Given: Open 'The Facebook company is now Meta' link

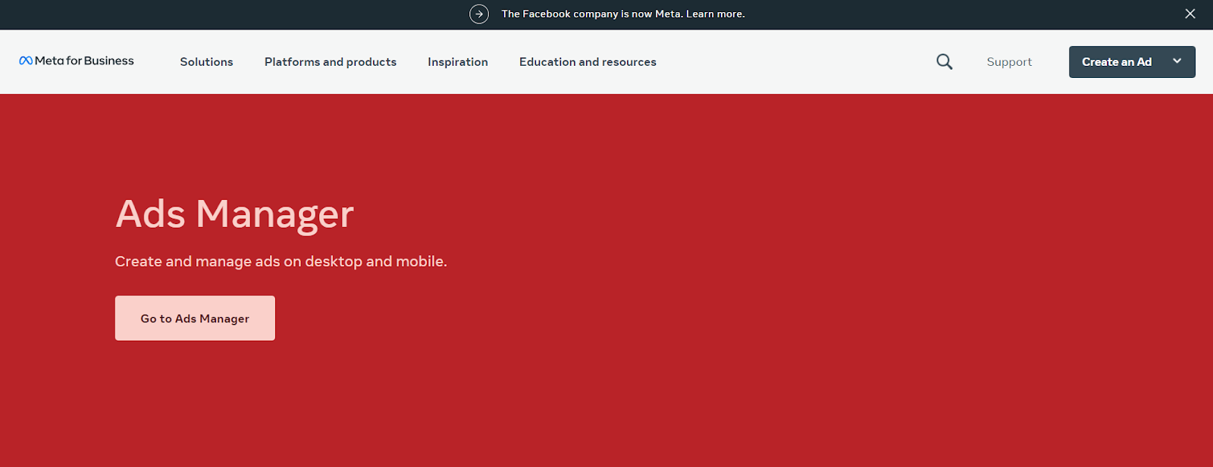Looking at the screenshot, I should 623,14.
